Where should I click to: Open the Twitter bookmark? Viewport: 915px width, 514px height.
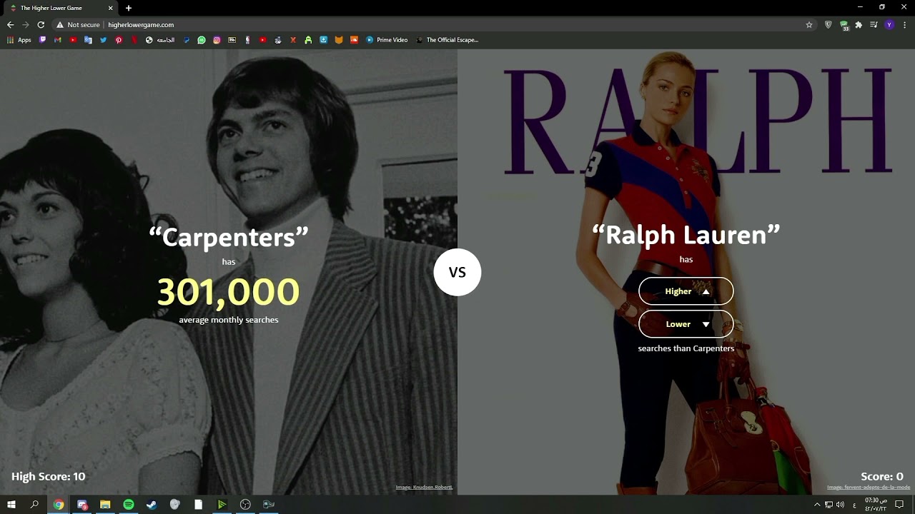coord(103,40)
